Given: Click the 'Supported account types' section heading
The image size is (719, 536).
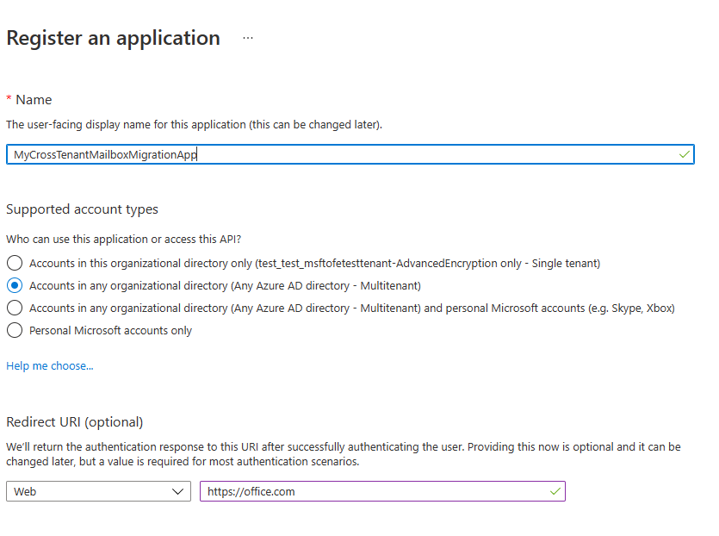Looking at the screenshot, I should [x=82, y=209].
